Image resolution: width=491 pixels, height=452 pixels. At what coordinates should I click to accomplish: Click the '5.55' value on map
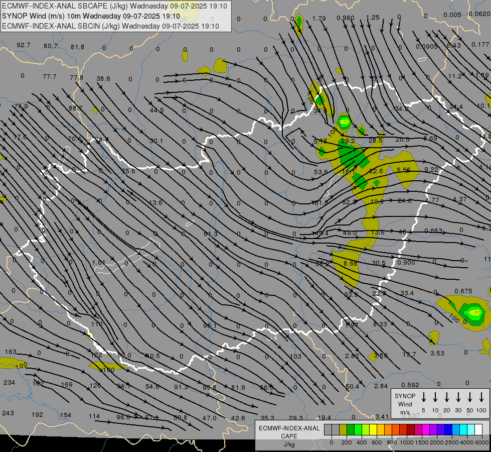coord(404,170)
